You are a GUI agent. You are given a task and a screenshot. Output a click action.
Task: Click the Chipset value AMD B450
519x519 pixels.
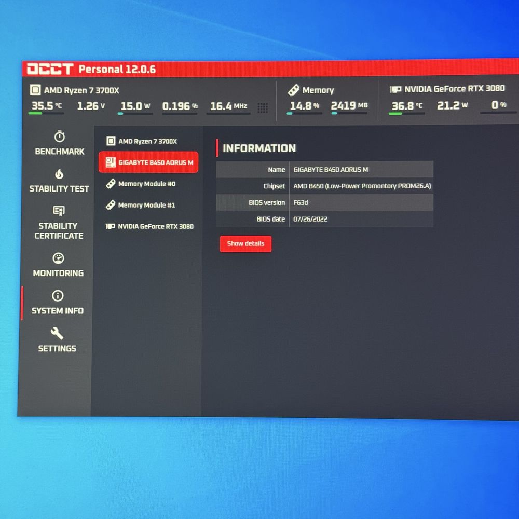362,186
